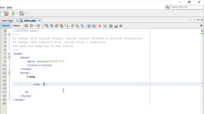Switch to Source view

pos(6,26)
